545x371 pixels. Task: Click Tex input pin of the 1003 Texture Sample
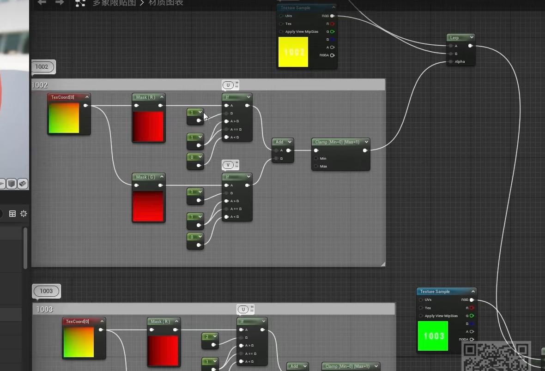click(x=421, y=308)
